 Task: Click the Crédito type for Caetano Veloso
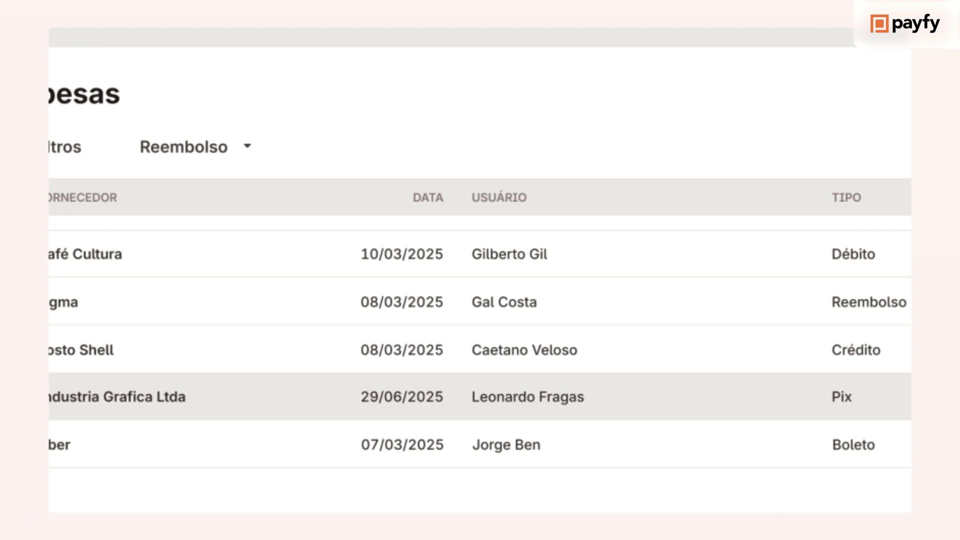[x=855, y=350]
